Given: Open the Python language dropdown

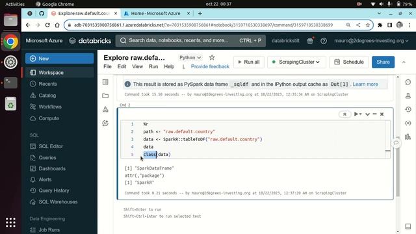Looking at the screenshot, I should point(190,57).
